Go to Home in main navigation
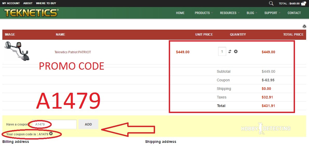 coord(180,13)
